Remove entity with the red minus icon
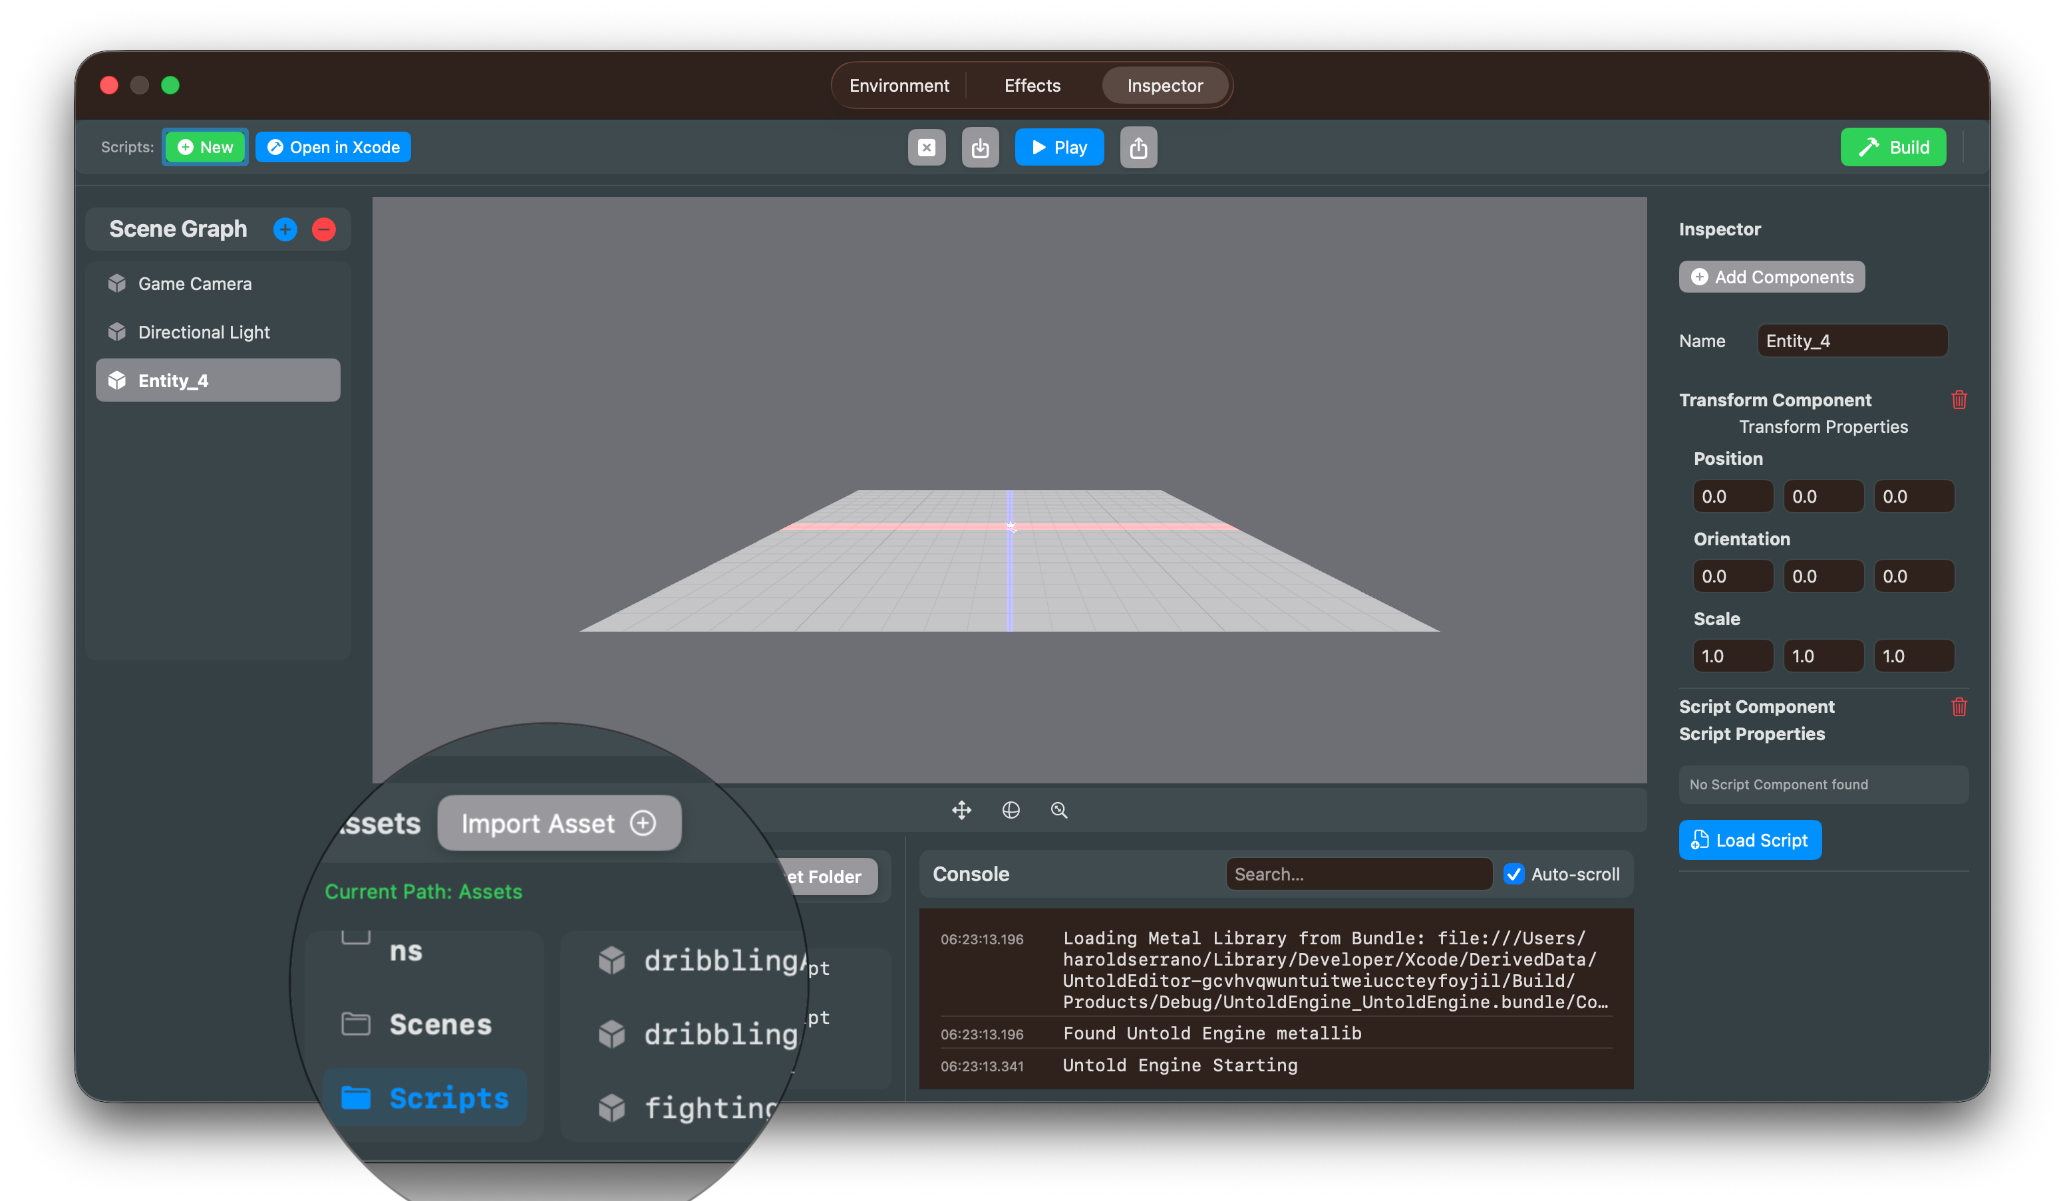Viewport: 2065px width, 1201px height. click(x=324, y=229)
